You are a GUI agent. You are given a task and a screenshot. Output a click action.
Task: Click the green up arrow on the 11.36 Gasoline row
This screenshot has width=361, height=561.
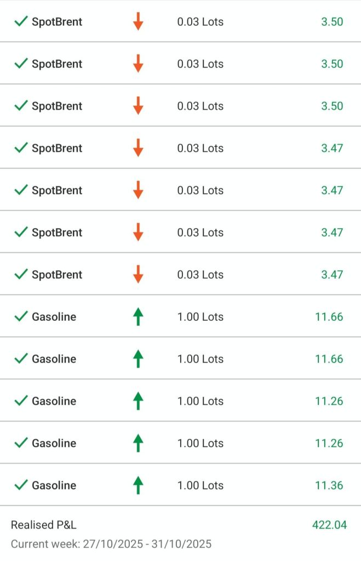coord(138,485)
